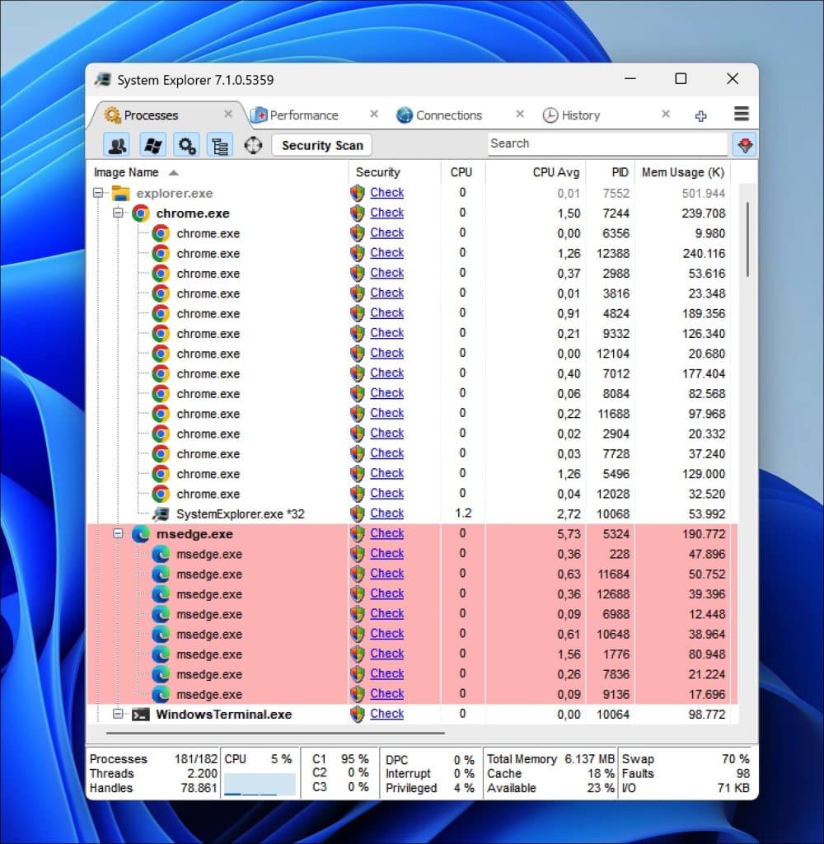824x844 pixels.
Task: Click the globe icon on the Connections tab
Action: click(403, 115)
